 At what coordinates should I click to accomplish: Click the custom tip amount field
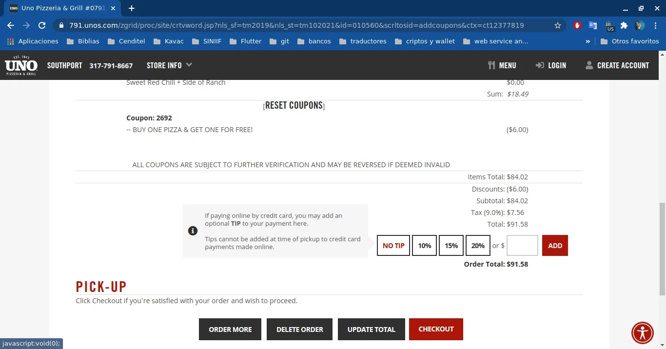522,246
